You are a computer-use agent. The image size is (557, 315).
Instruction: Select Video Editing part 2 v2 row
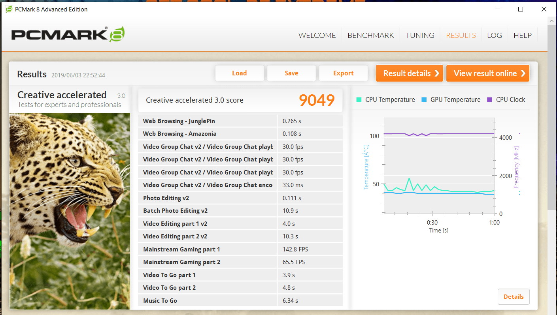[x=240, y=236]
